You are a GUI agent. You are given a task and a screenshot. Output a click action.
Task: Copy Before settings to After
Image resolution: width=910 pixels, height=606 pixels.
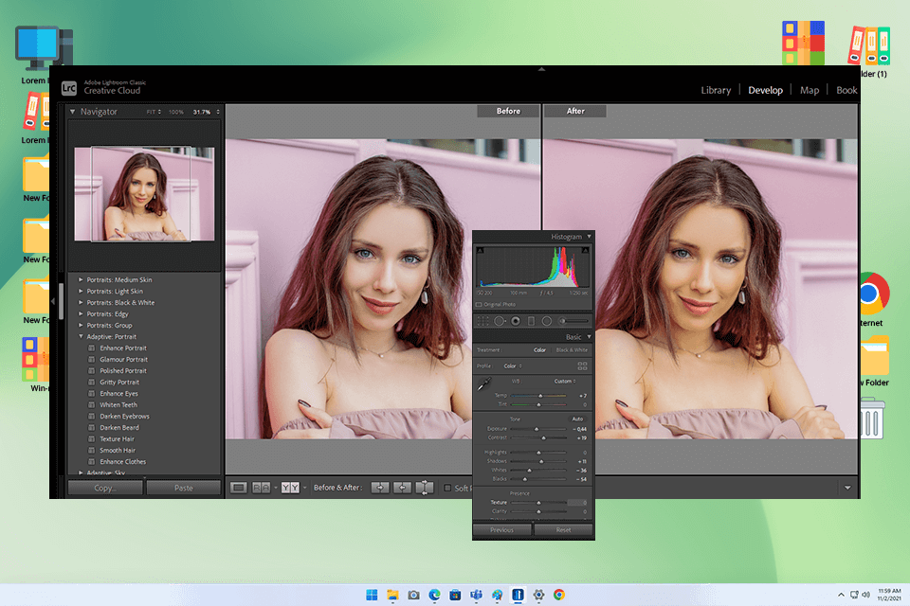(x=380, y=488)
